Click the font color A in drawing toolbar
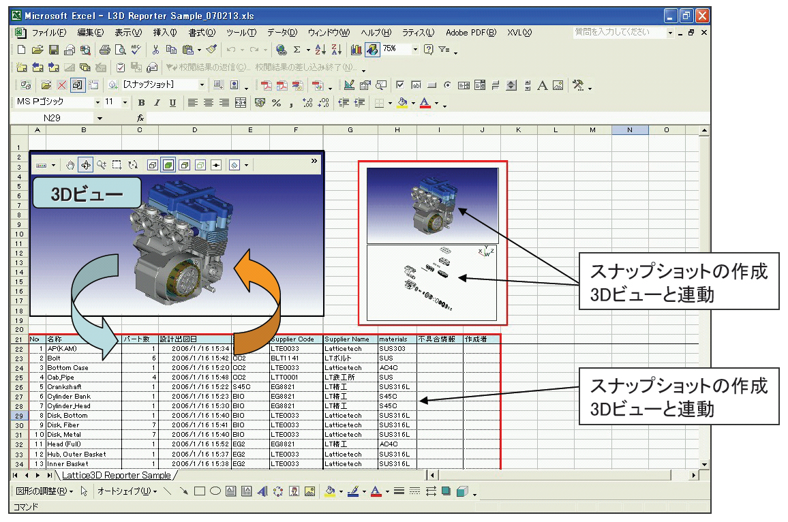Viewport: 788px width, 522px height. pyautogui.click(x=376, y=491)
